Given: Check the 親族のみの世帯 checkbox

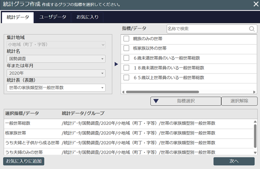Looking at the screenshot, I should point(126,39).
